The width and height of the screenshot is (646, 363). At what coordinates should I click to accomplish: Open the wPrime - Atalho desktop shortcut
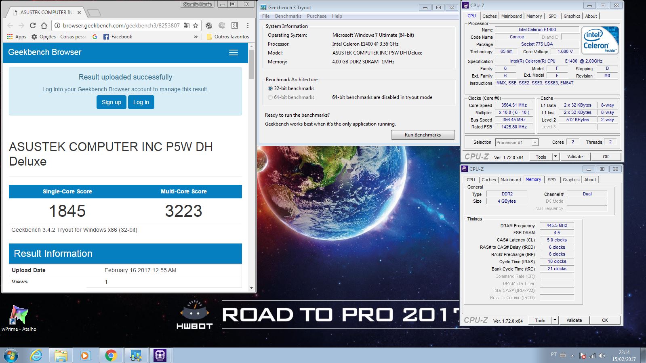19,318
